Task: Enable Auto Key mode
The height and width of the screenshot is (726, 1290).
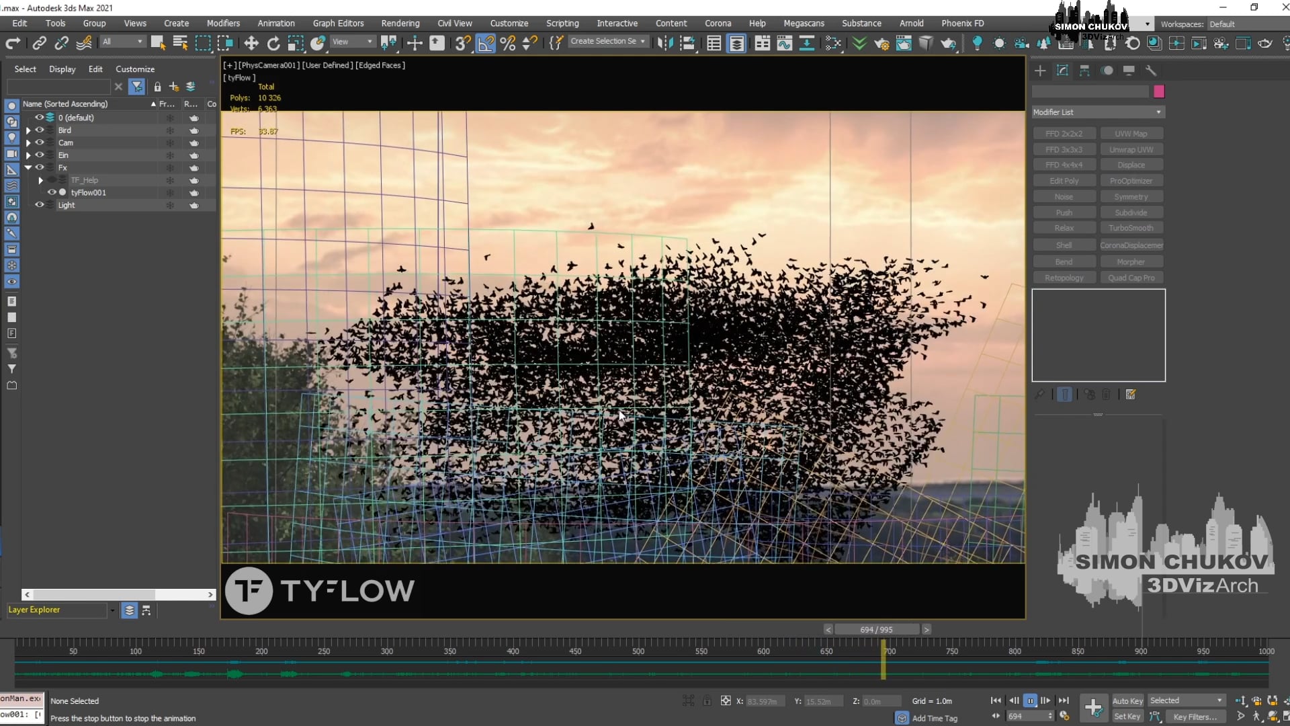Action: pos(1127,700)
